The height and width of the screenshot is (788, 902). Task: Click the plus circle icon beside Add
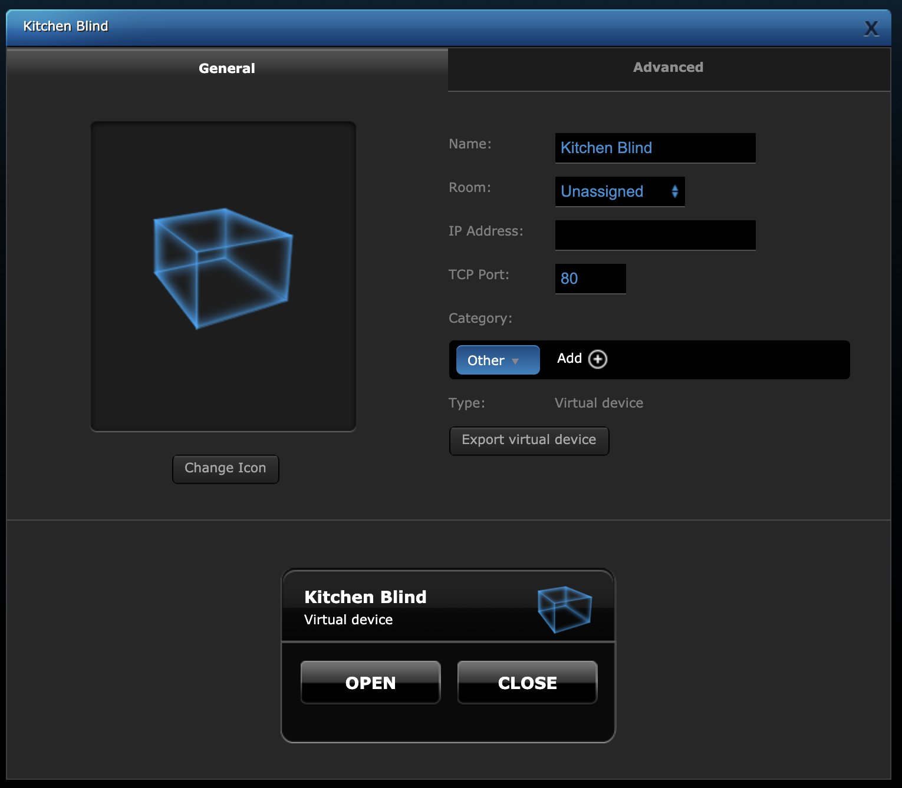(x=598, y=359)
